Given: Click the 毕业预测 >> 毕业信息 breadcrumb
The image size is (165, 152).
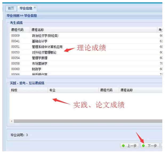Looking at the screenshot, I should pyautogui.click(x=22, y=16).
